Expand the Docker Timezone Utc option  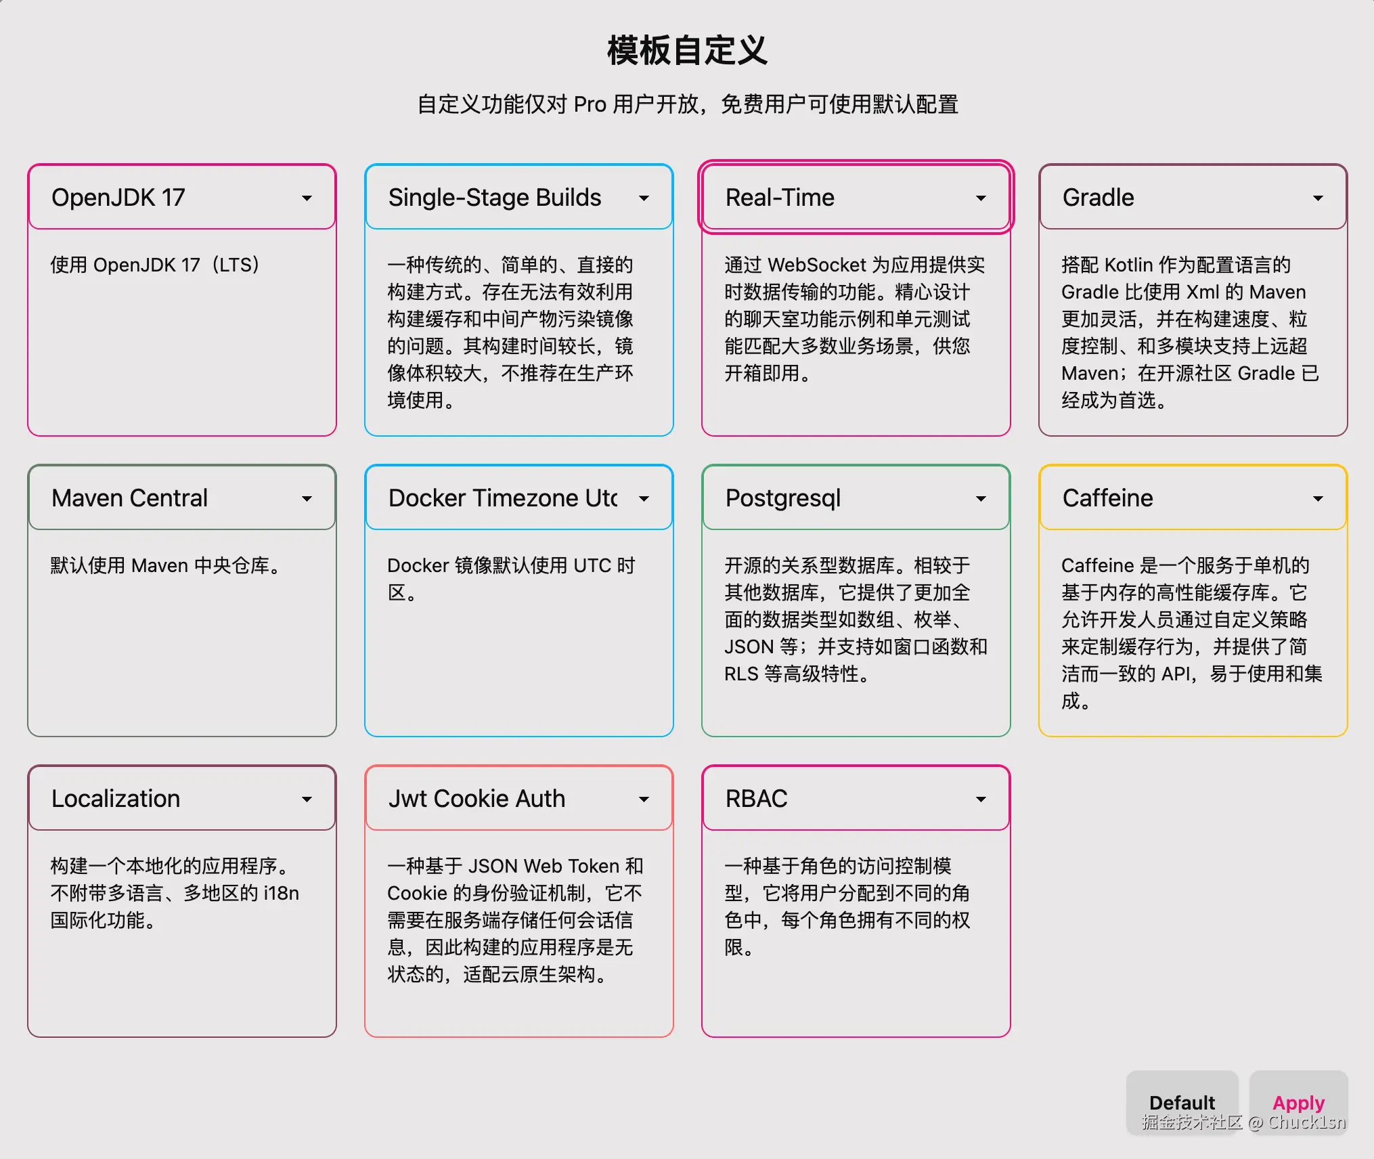pyautogui.click(x=644, y=498)
